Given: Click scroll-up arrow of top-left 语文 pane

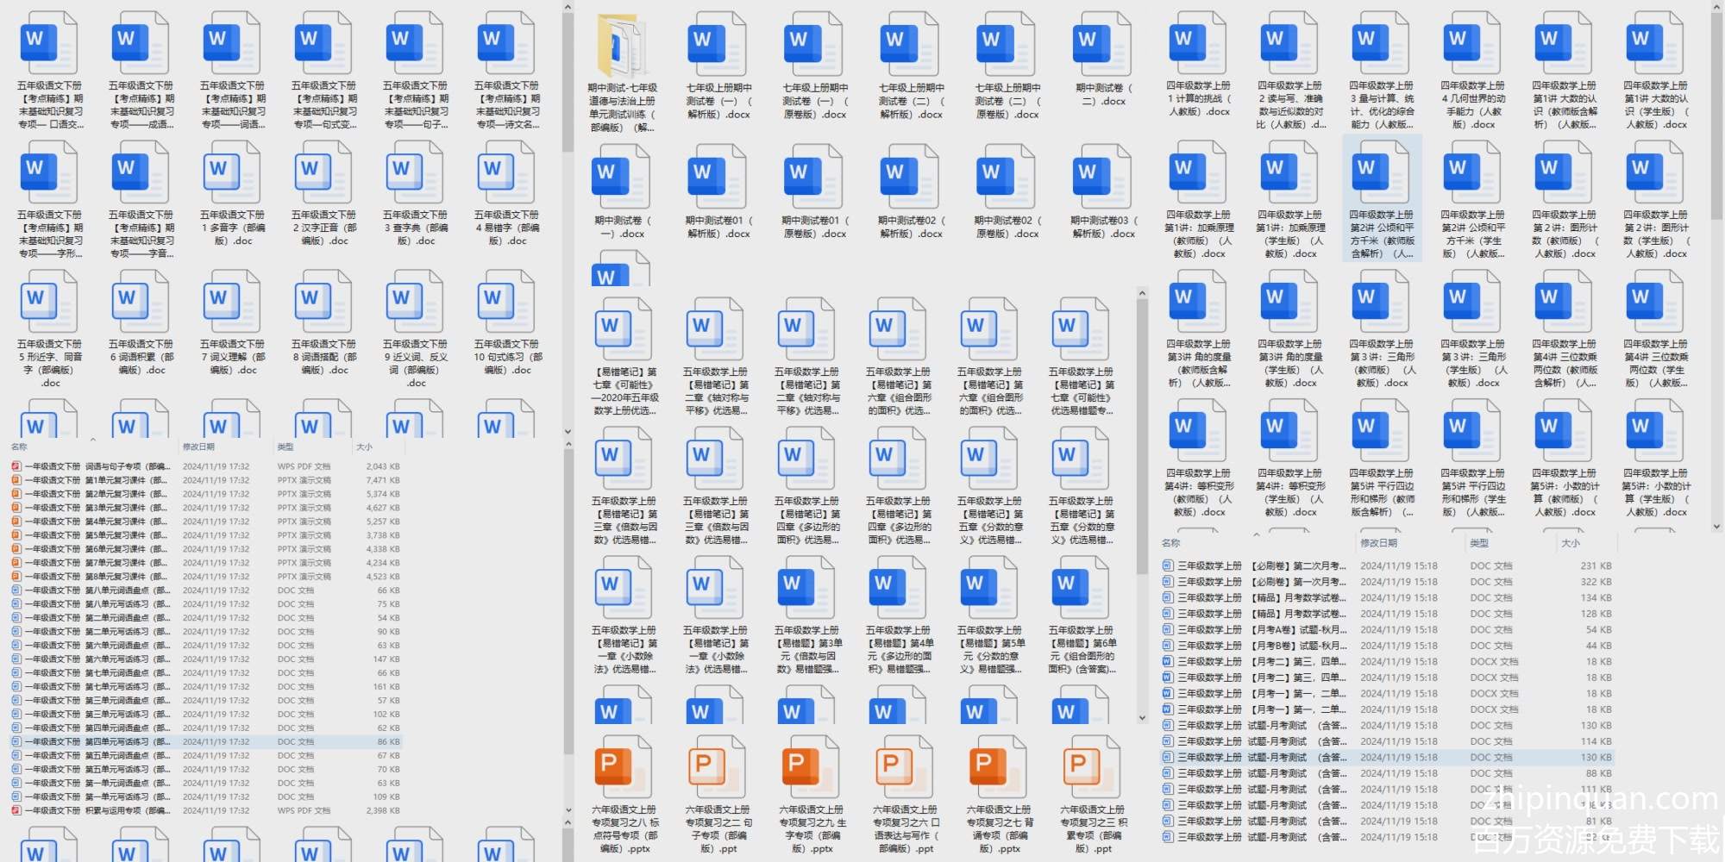Looking at the screenshot, I should pos(568,8).
